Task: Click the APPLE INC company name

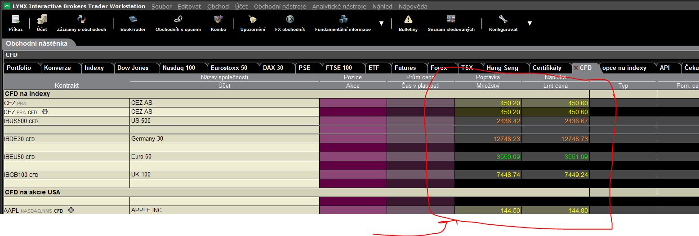Action: 147,210
